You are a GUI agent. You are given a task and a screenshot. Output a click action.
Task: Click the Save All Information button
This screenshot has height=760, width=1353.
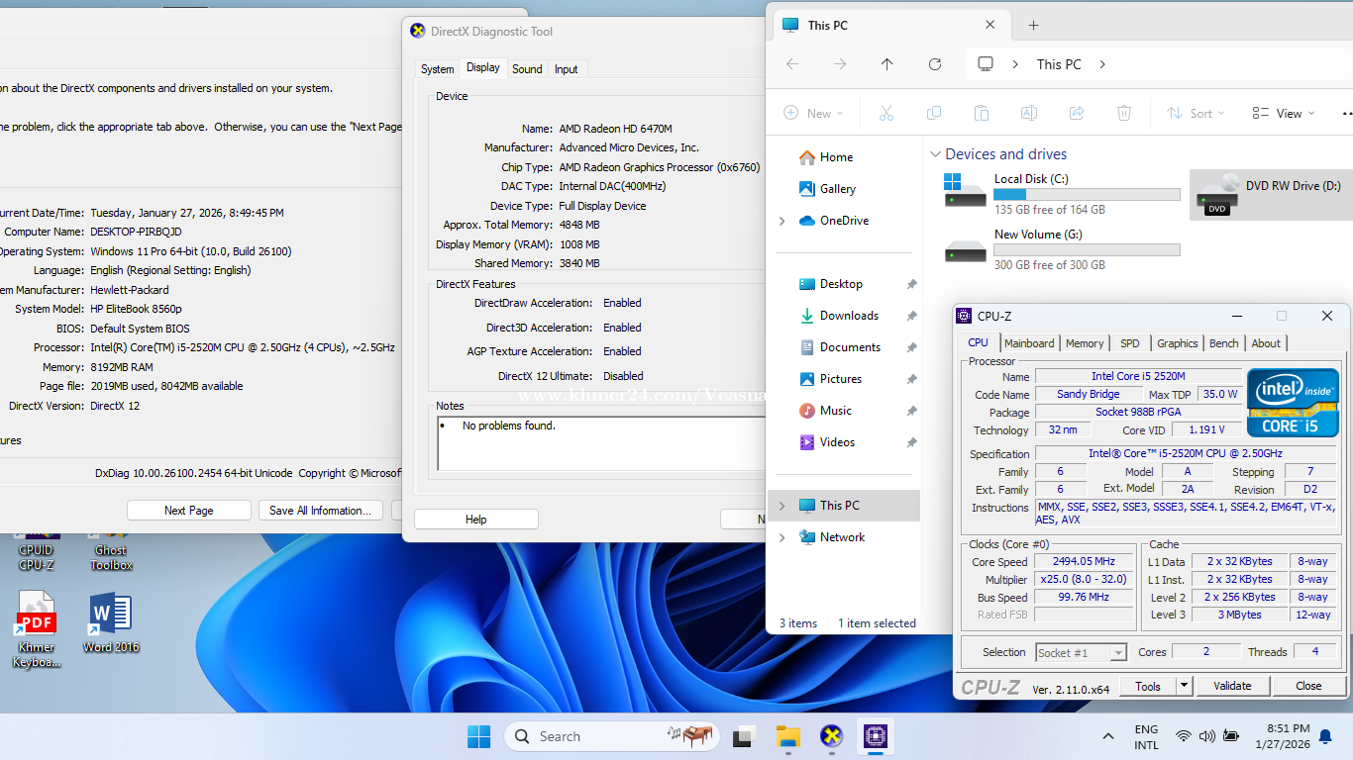point(320,511)
